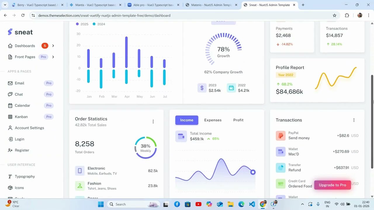The image size is (374, 210).
Task: Switch to Able pro browser tab
Action: click(x=153, y=5)
